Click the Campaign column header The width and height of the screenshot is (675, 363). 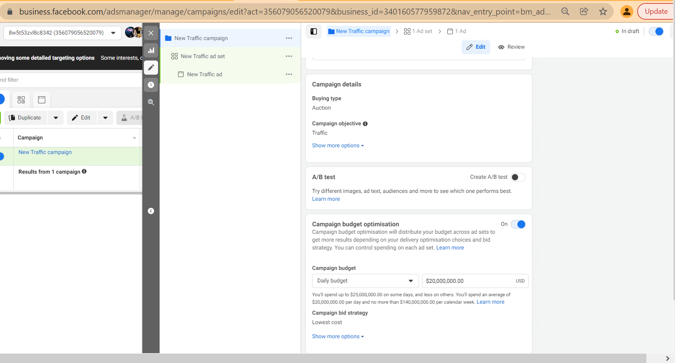[77, 138]
